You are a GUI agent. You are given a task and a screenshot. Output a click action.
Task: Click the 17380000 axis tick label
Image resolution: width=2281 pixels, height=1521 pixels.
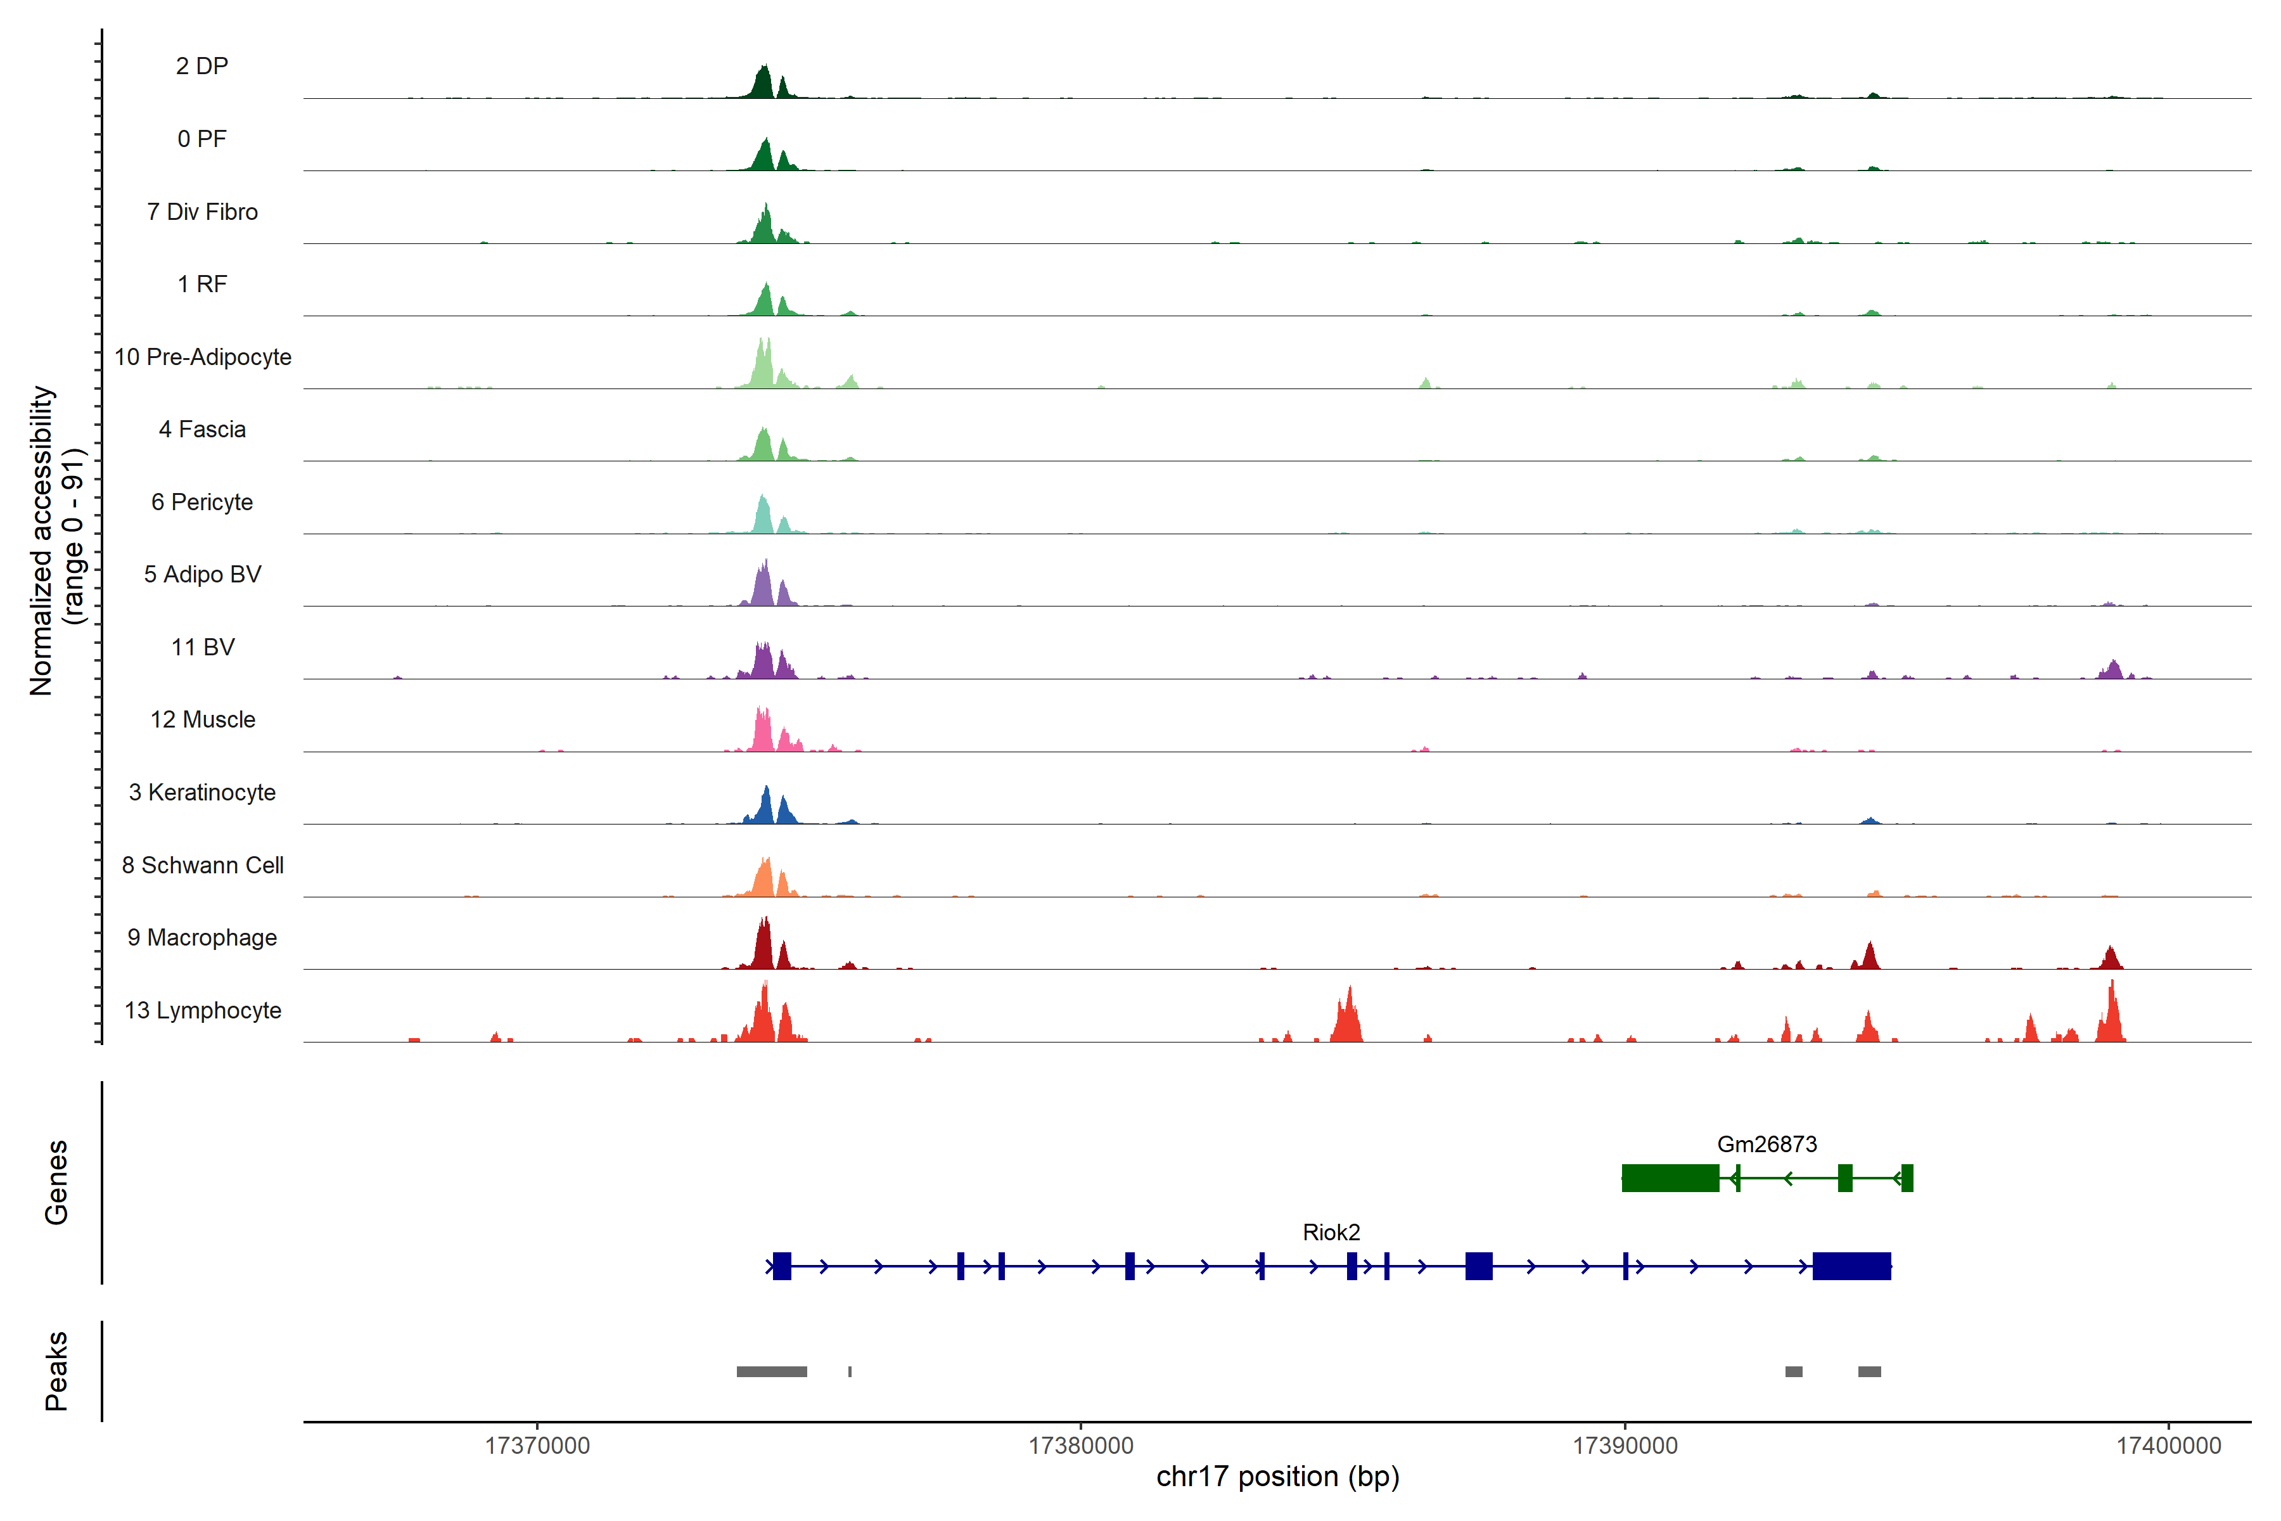[1080, 1446]
